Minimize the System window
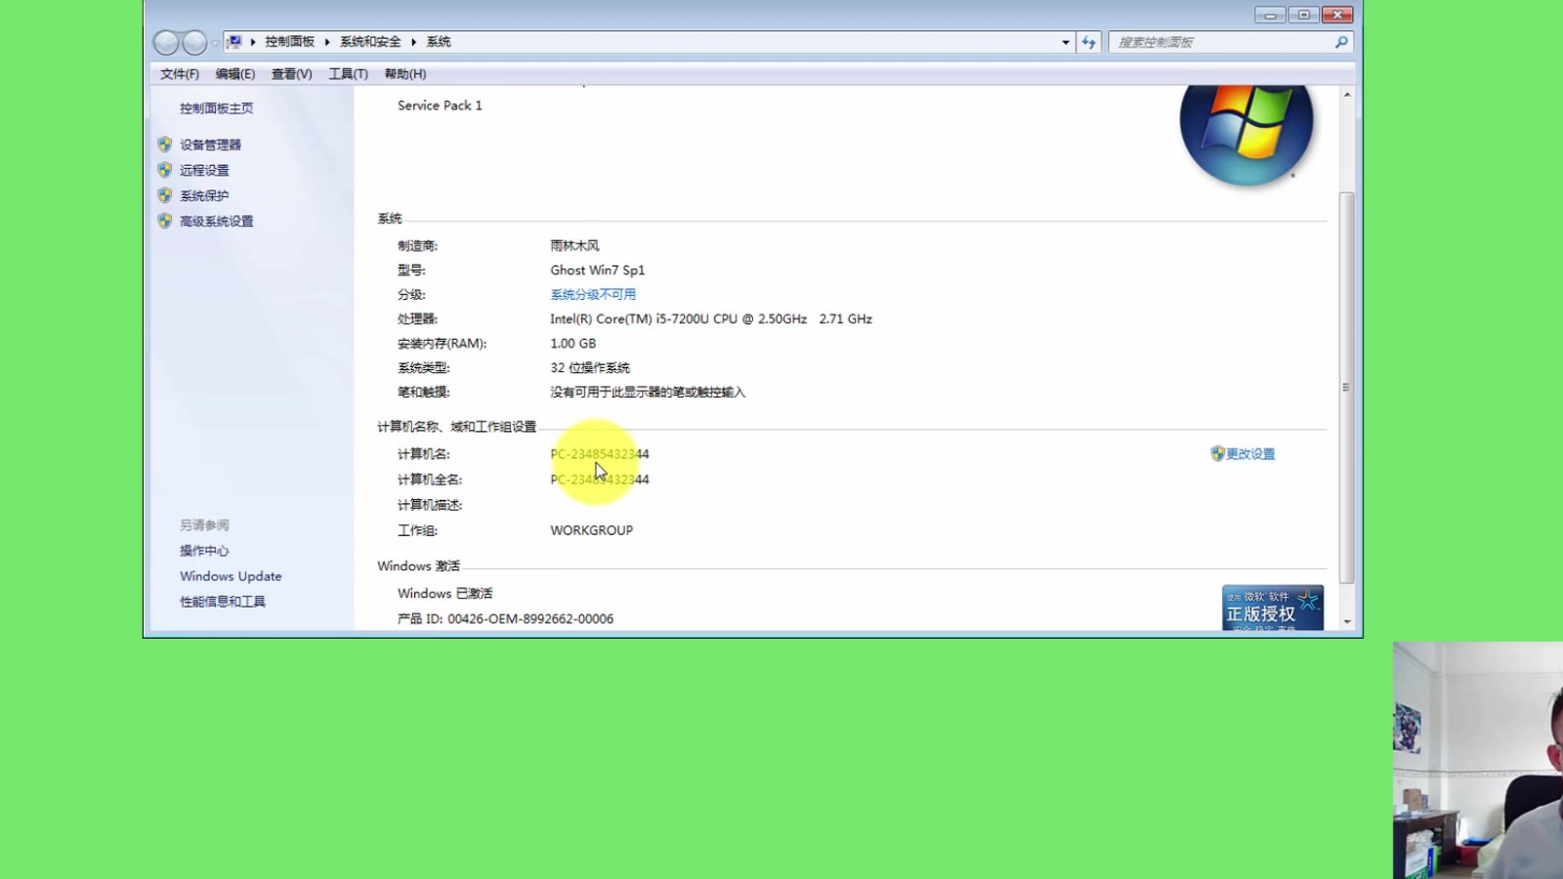The height and width of the screenshot is (879, 1563). [x=1270, y=15]
